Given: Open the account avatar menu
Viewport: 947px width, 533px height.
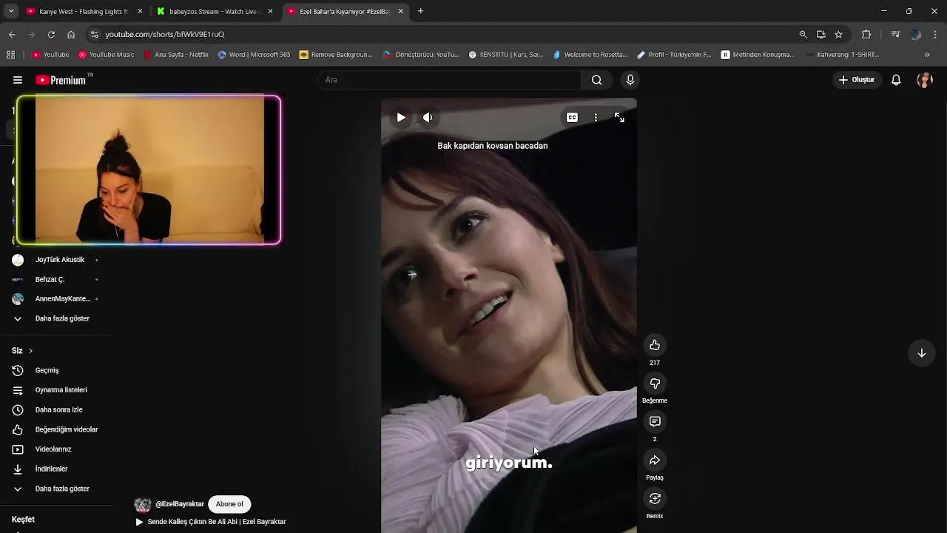Looking at the screenshot, I should tap(924, 80).
